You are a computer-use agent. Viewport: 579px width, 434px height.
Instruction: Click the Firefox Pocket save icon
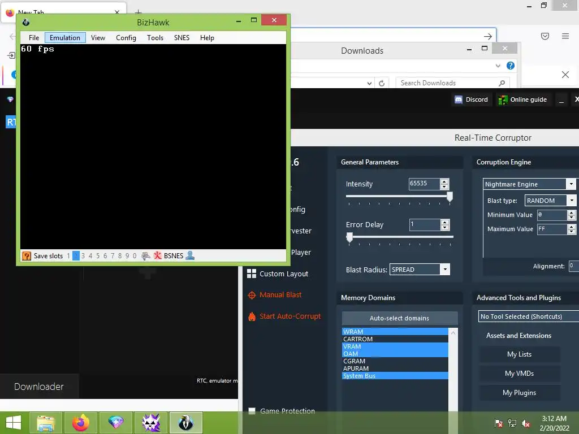(x=545, y=36)
